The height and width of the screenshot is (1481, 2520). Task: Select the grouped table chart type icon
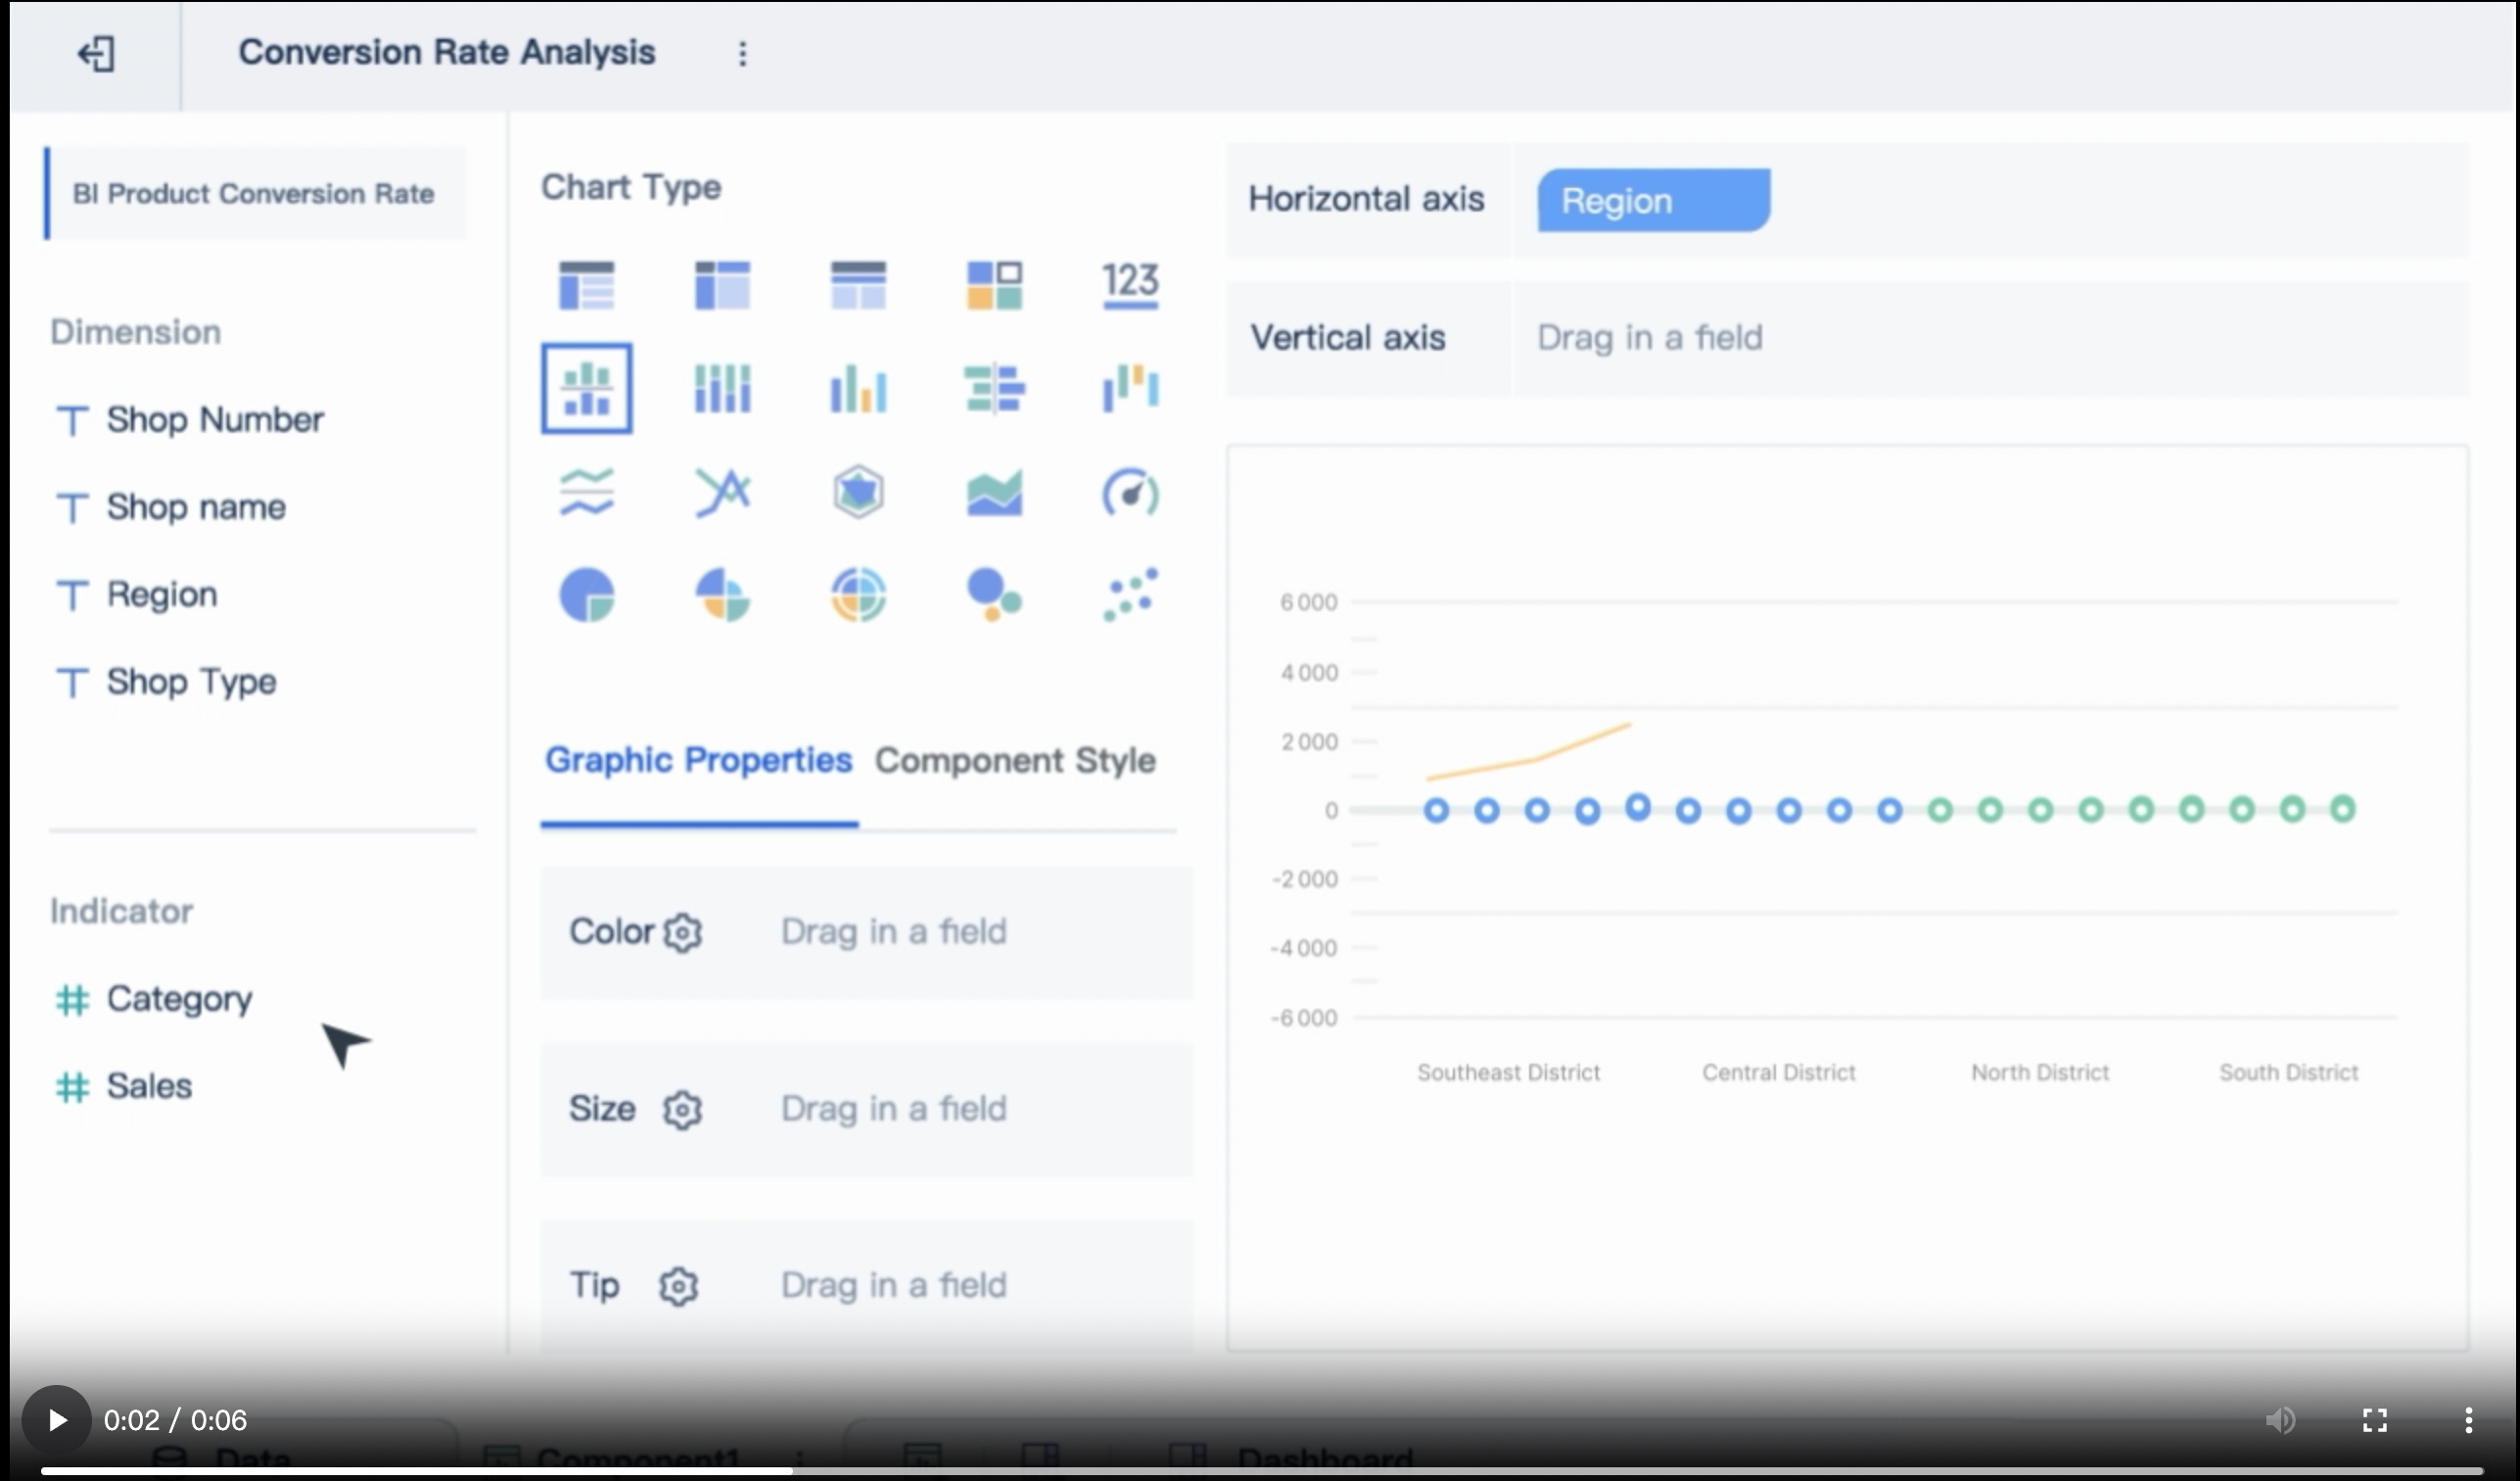click(587, 285)
